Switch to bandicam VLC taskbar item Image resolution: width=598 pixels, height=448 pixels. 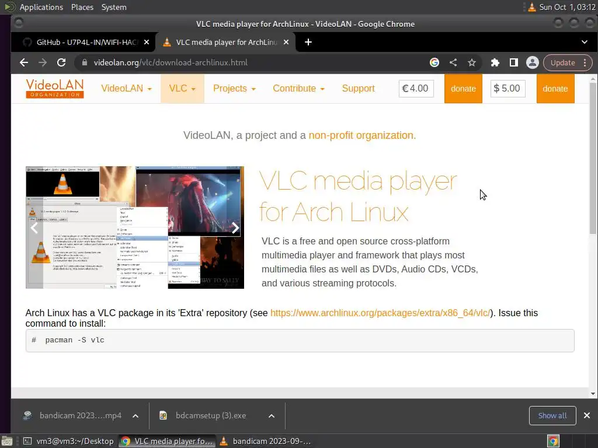tap(266, 441)
